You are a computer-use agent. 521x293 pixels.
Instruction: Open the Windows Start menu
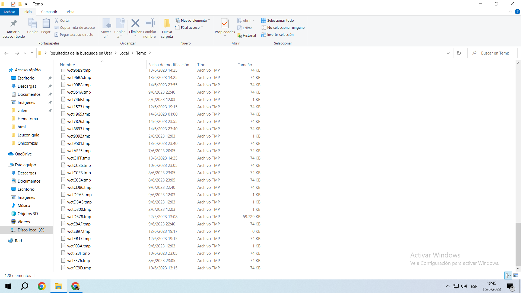tap(8, 286)
